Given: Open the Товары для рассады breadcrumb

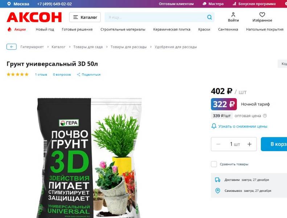Looking at the screenshot, I should pyautogui.click(x=128, y=47).
